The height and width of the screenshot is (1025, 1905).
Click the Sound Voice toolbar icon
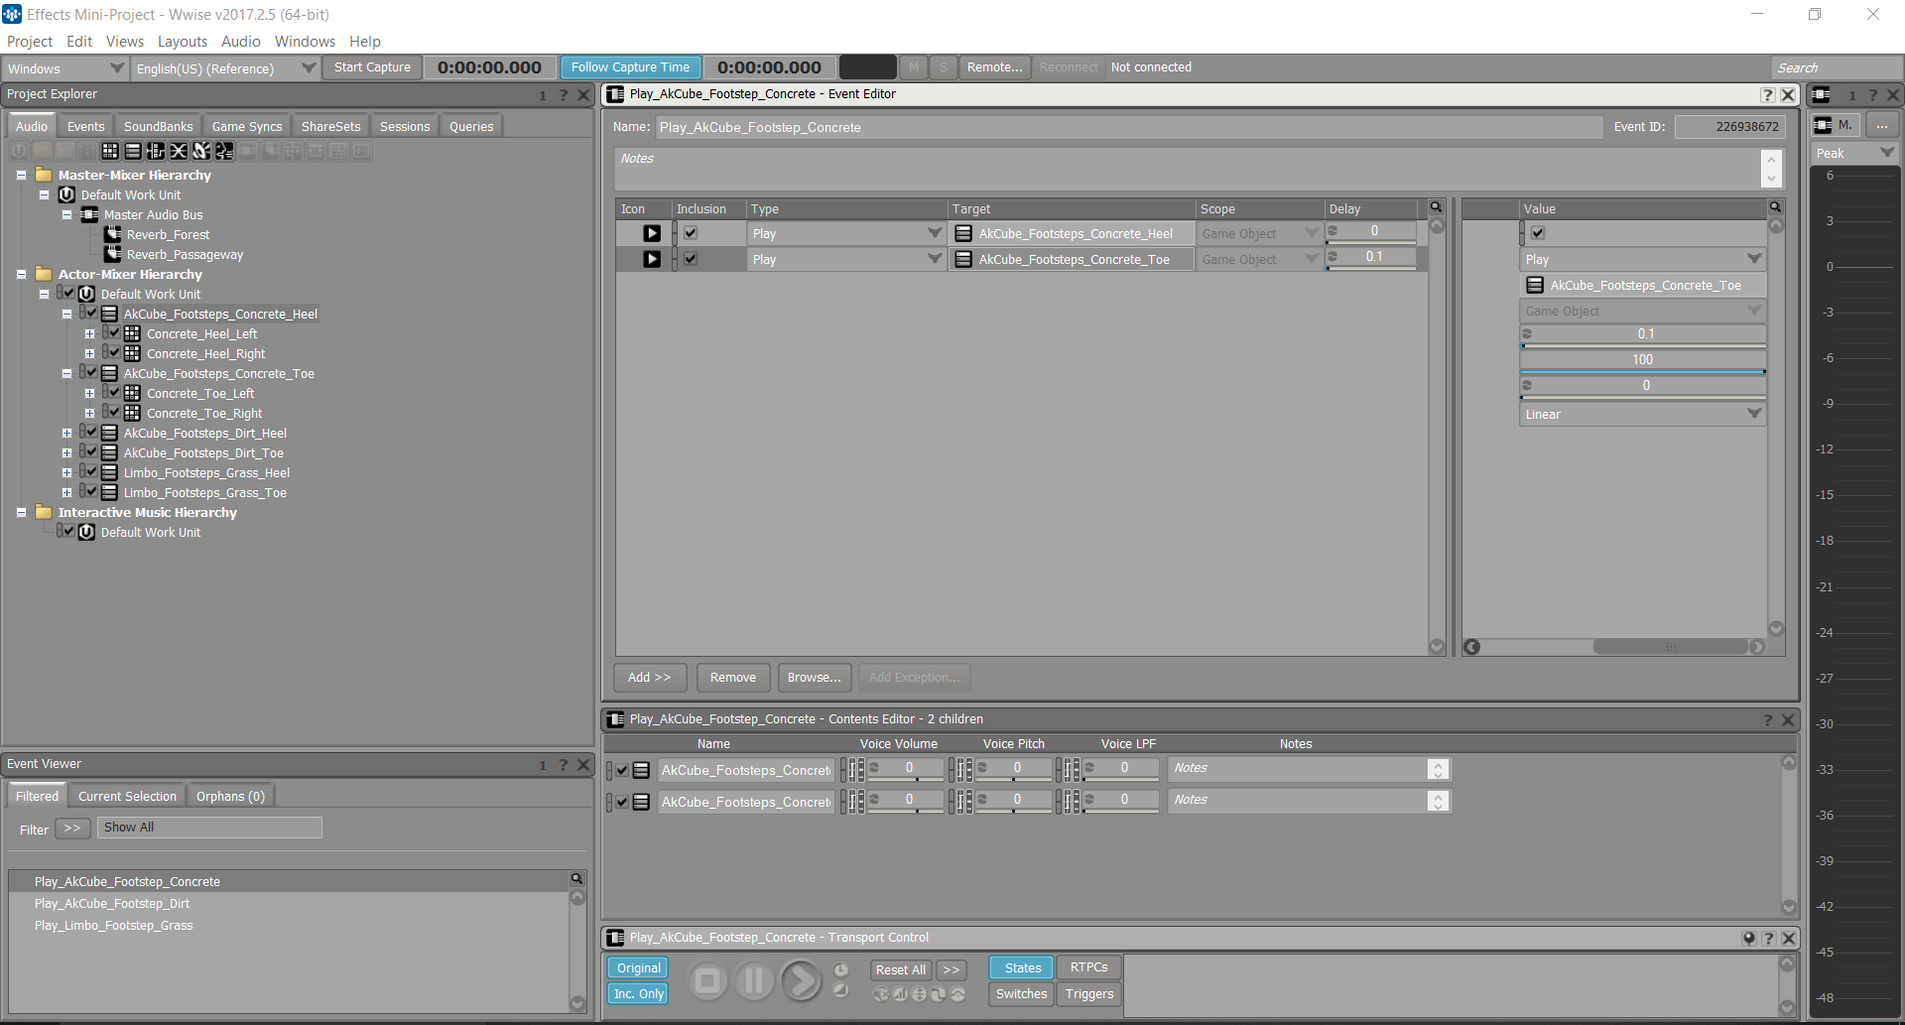pos(224,151)
